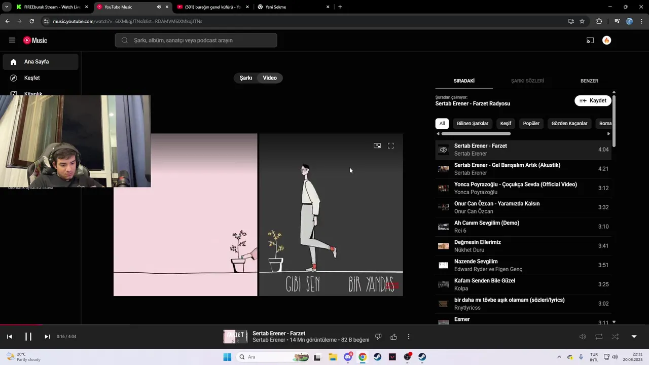Enter fullscreen video mode
Viewport: 649px width, 365px height.
[391, 145]
